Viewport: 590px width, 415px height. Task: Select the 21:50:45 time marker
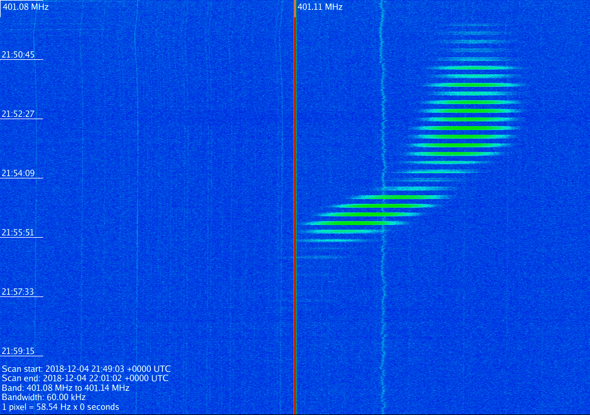18,55
